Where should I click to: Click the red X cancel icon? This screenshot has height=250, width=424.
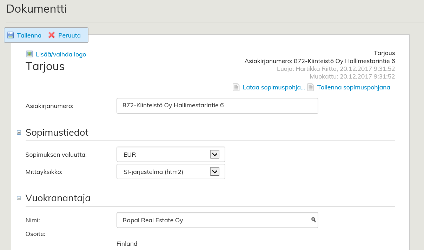52,35
